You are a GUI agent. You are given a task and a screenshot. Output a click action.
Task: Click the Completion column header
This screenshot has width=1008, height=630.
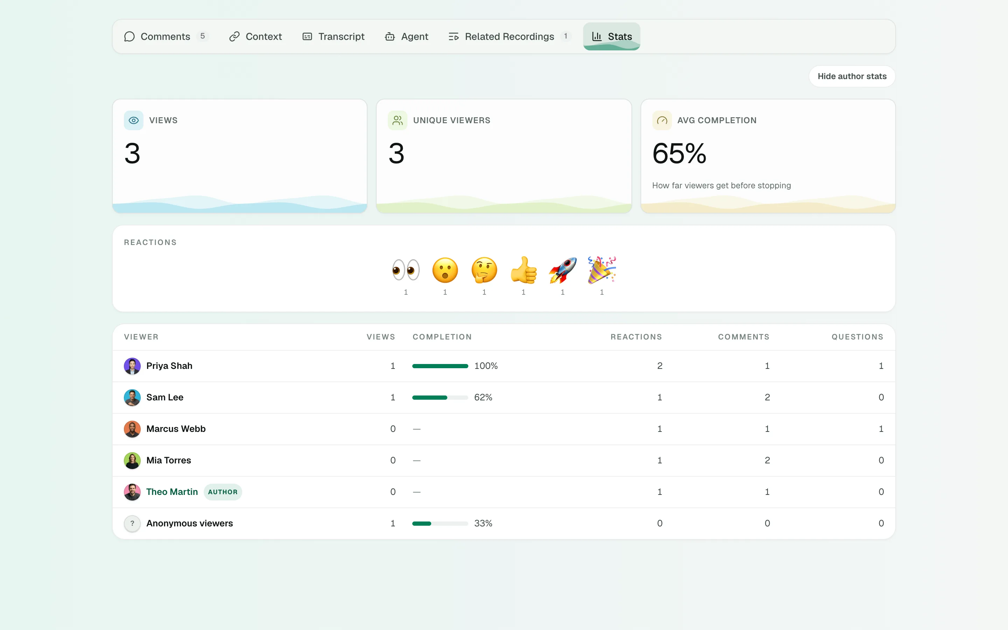point(442,337)
